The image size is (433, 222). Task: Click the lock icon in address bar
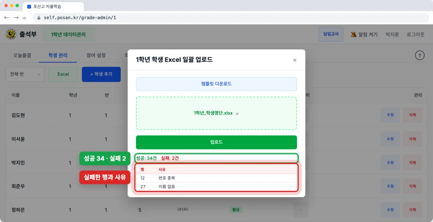coord(39,18)
